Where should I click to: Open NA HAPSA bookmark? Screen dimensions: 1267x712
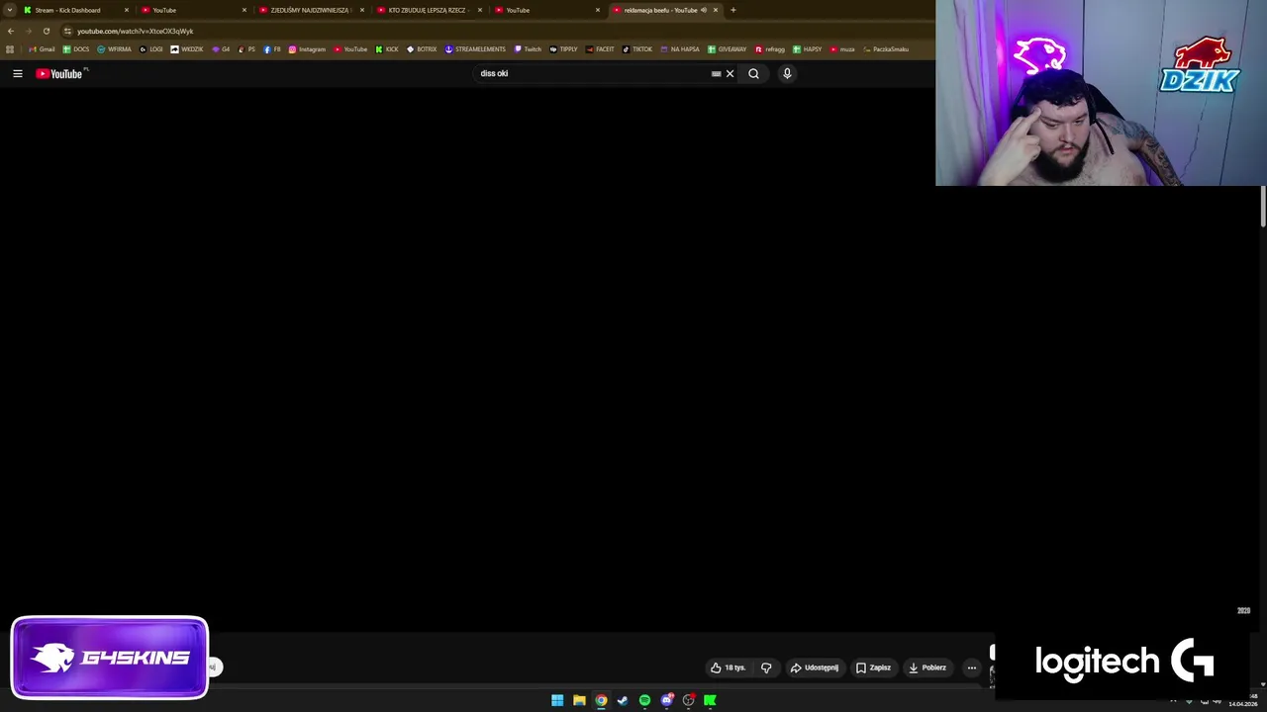pyautogui.click(x=680, y=49)
